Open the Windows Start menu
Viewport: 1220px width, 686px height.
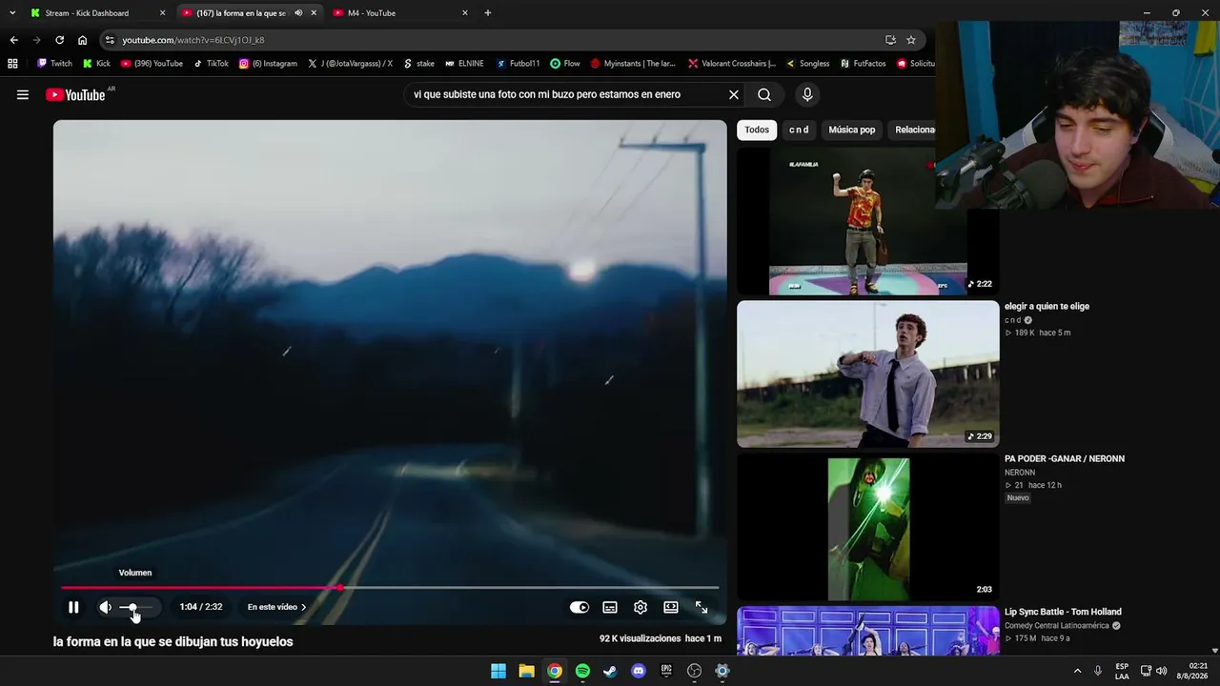[498, 671]
